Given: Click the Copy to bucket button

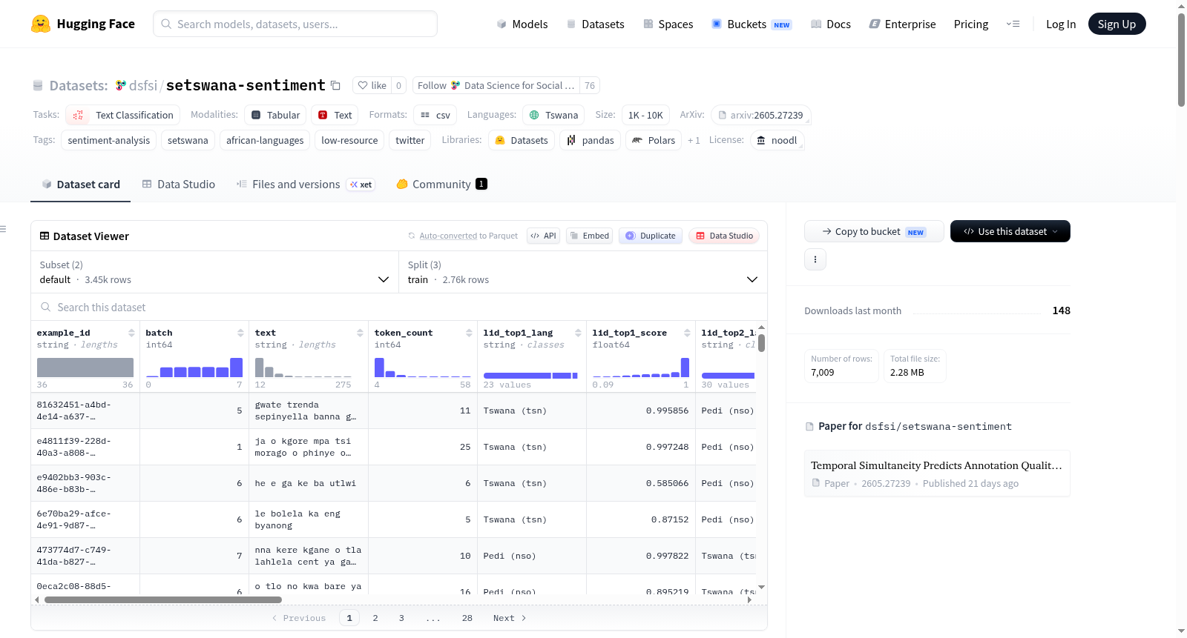Looking at the screenshot, I should [874, 231].
